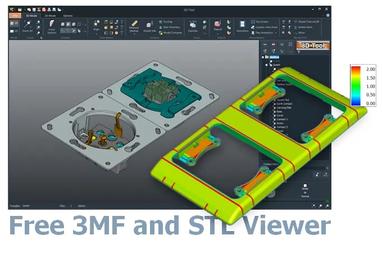Switch to 3D mode button
Screen dimensions: 382x253
(x=14, y=24)
